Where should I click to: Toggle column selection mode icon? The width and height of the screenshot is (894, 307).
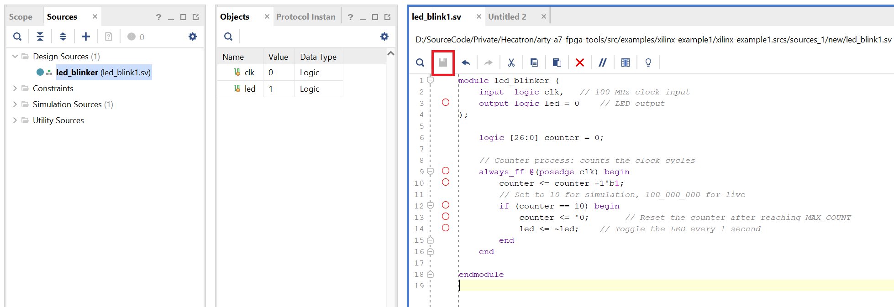[x=626, y=62]
